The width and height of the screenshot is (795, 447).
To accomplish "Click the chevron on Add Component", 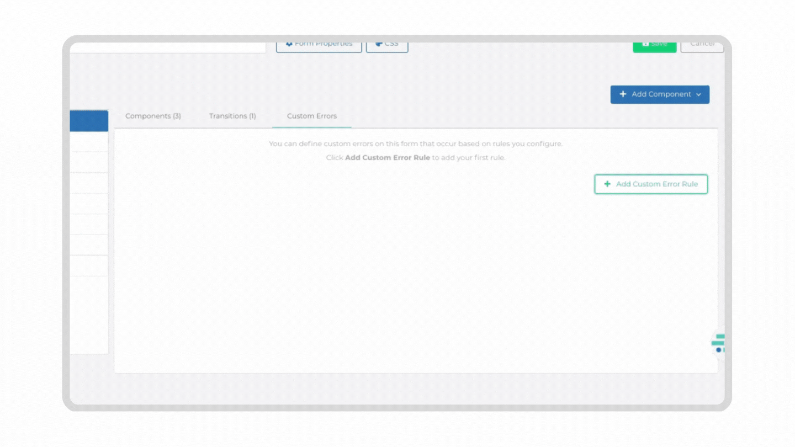I will pyautogui.click(x=698, y=95).
